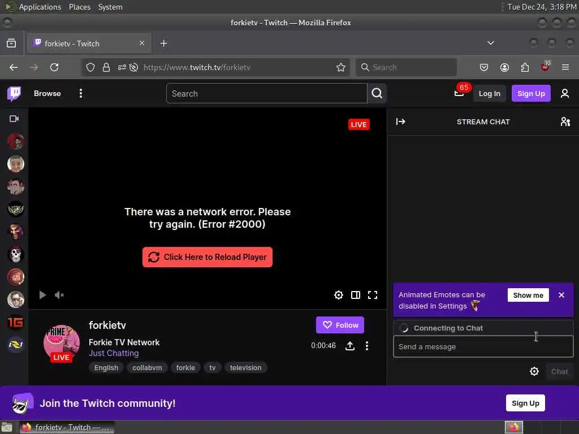This screenshot has height=434, width=579.
Task: Open the Firefox account icon
Action: point(504,67)
